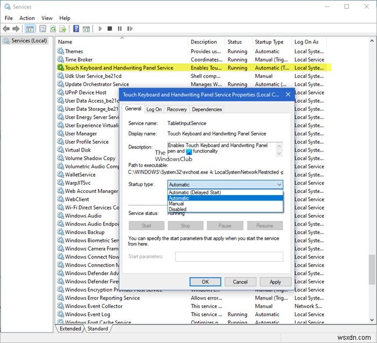Pick Disabled in the startup type list
Viewport: 377px width, 343px height.
point(178,210)
